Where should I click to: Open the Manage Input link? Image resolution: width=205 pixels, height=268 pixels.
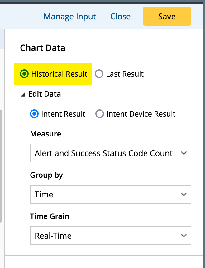coord(70,17)
